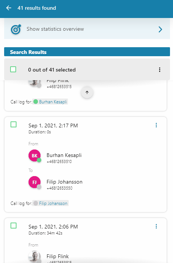Viewport: 173px width, 263px height.
Task: Click the FJ avatar of Filip Johansson
Action: point(35,182)
